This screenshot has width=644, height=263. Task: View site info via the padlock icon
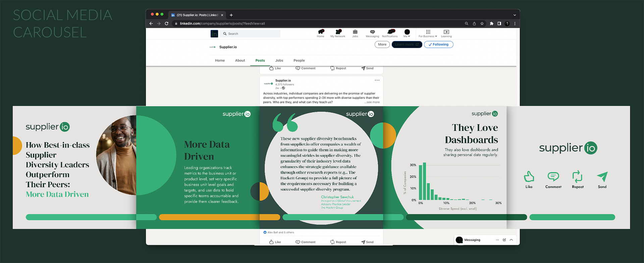coord(176,23)
